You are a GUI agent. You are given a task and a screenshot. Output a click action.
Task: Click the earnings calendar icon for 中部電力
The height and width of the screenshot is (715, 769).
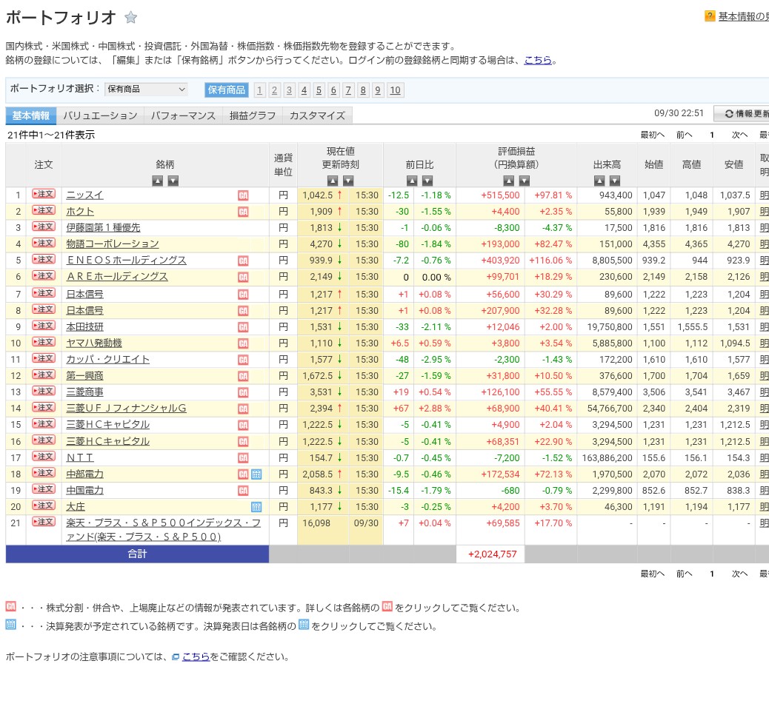256,474
